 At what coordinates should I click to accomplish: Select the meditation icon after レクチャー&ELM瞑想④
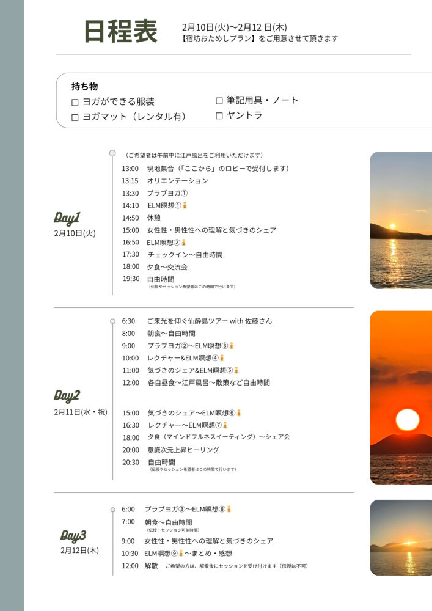coord(222,358)
